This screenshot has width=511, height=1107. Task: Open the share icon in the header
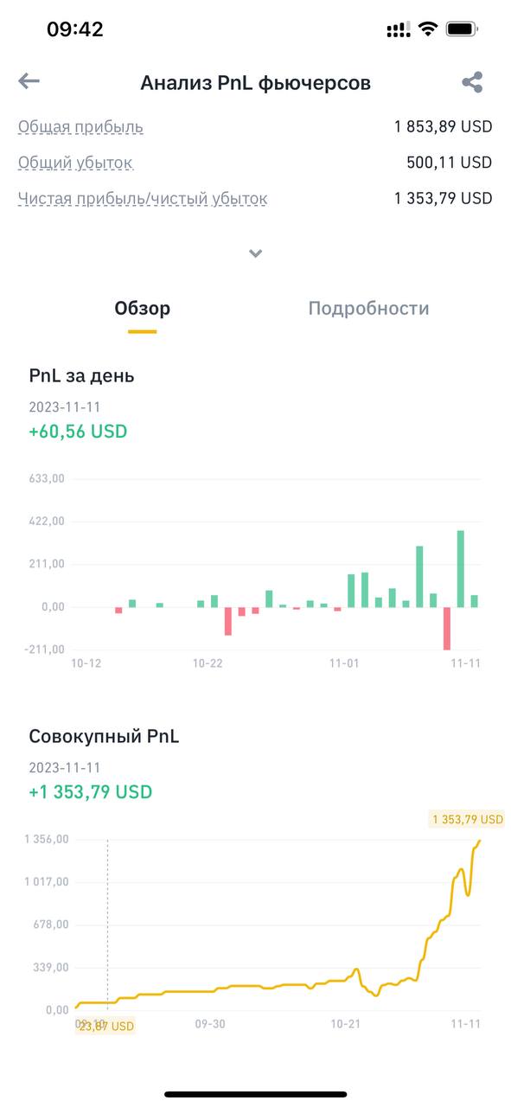(472, 82)
